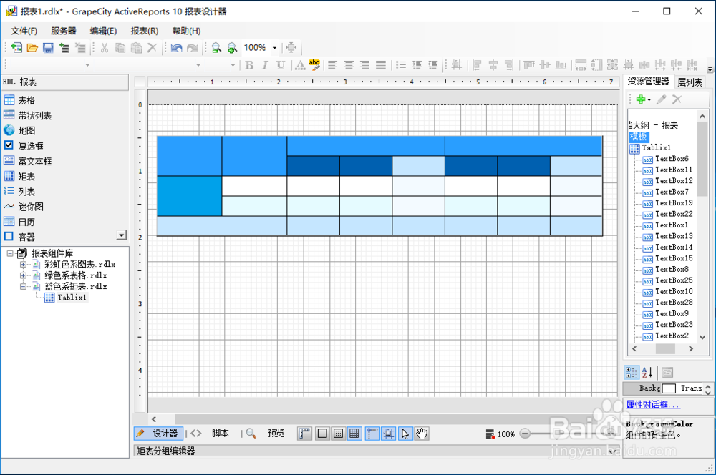Switch to 层列表 tab

(x=690, y=82)
